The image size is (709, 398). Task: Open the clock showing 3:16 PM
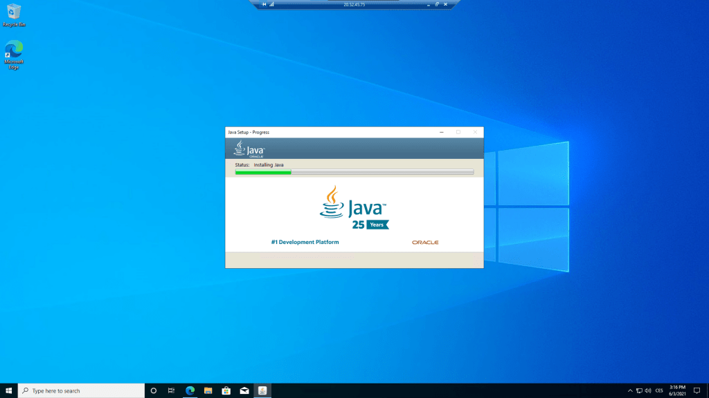click(677, 390)
